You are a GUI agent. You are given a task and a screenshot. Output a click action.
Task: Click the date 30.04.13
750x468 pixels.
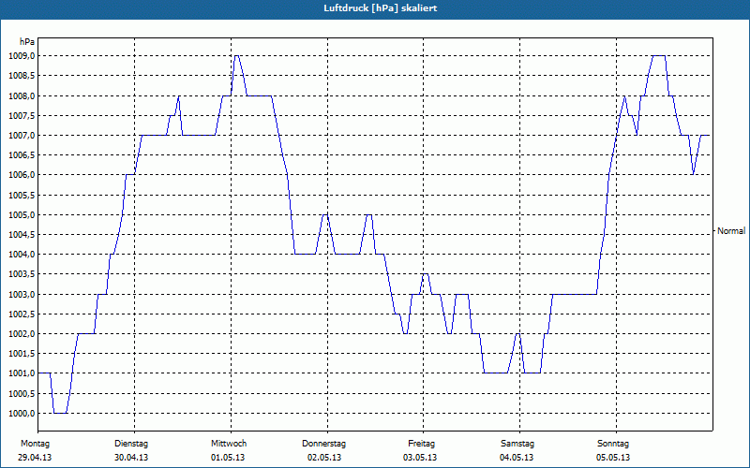click(131, 458)
